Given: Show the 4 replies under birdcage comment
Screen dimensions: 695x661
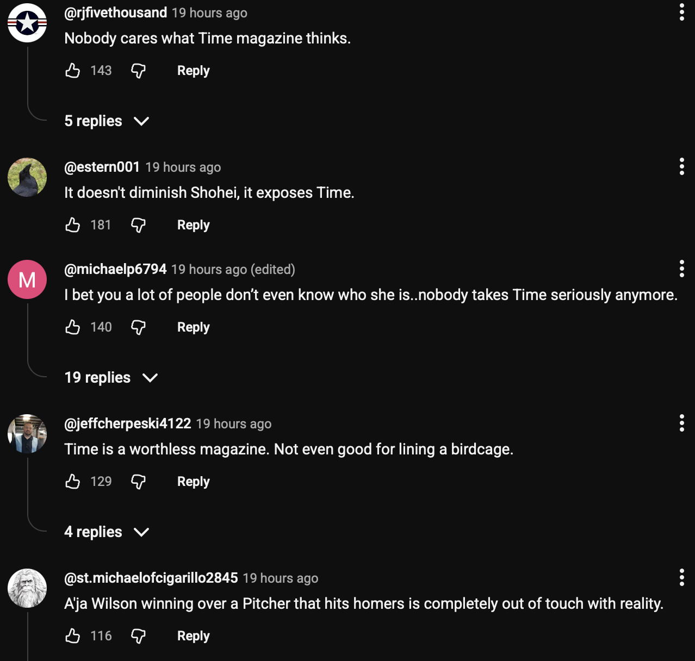Looking at the screenshot, I should click(x=107, y=532).
